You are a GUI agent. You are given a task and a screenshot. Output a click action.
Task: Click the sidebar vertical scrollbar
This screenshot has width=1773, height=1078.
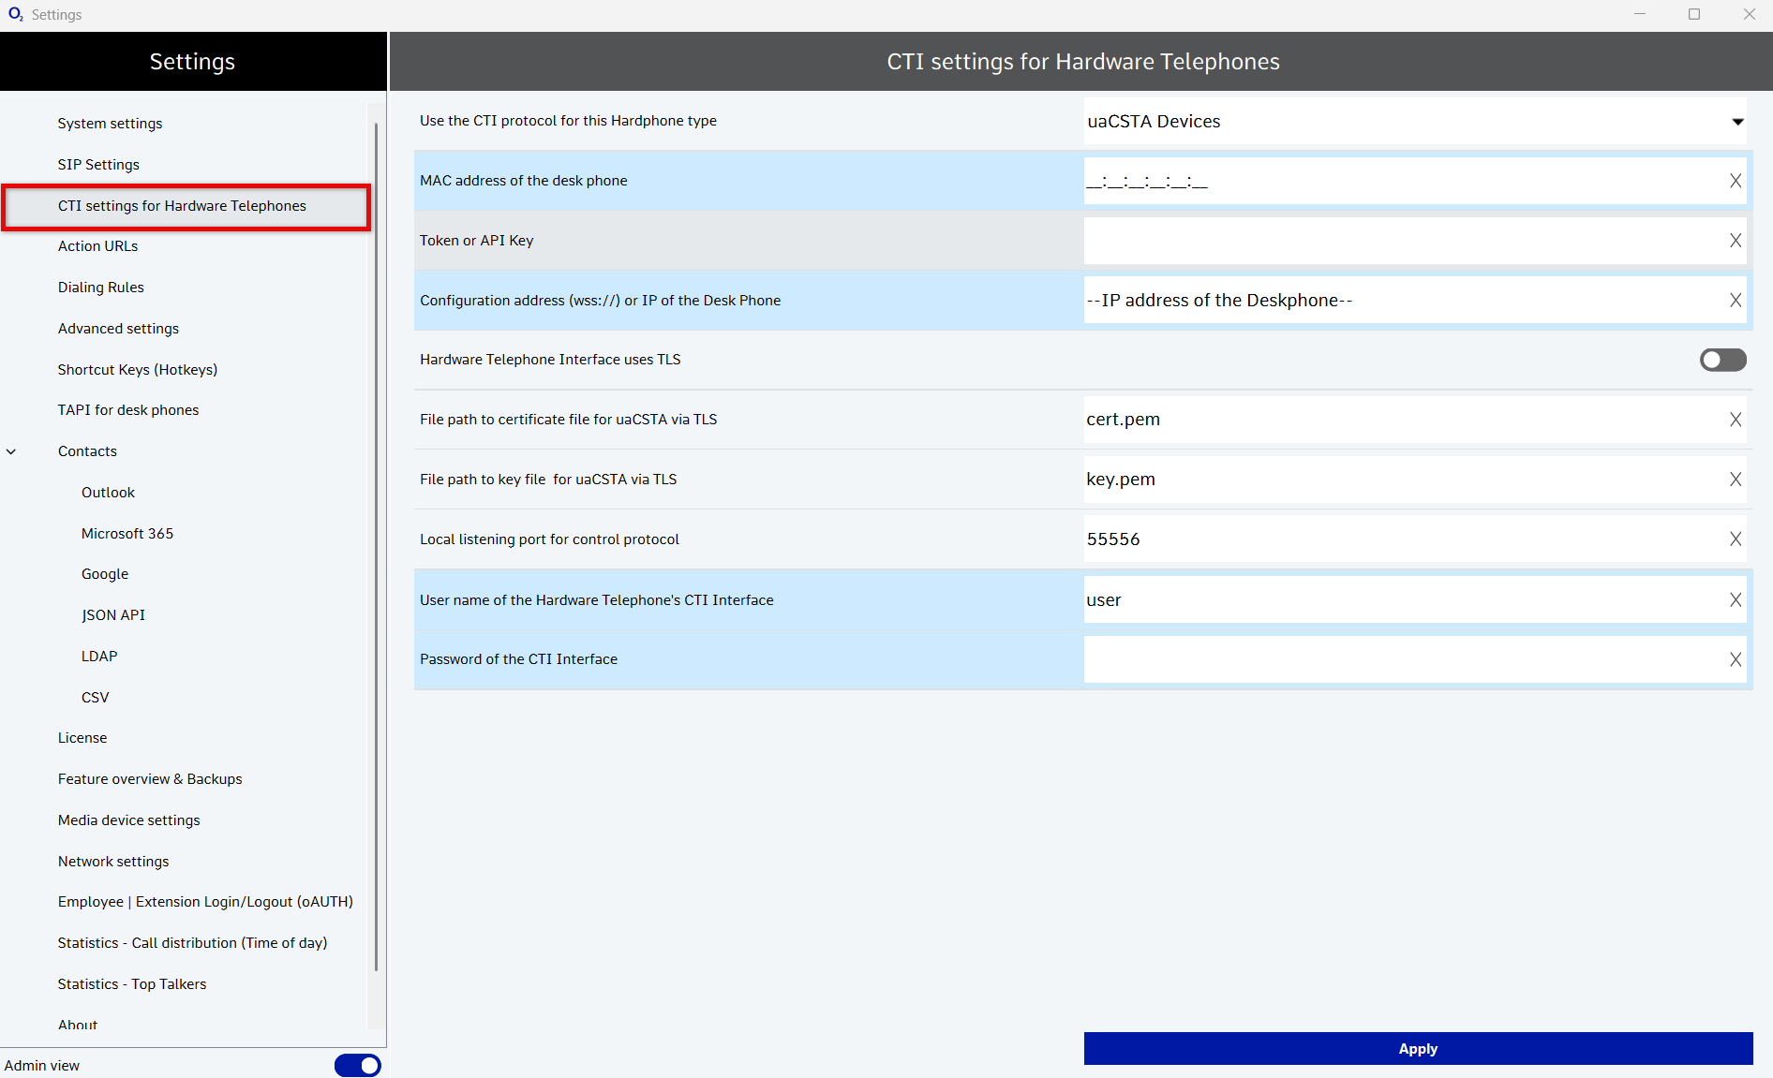coord(376,543)
